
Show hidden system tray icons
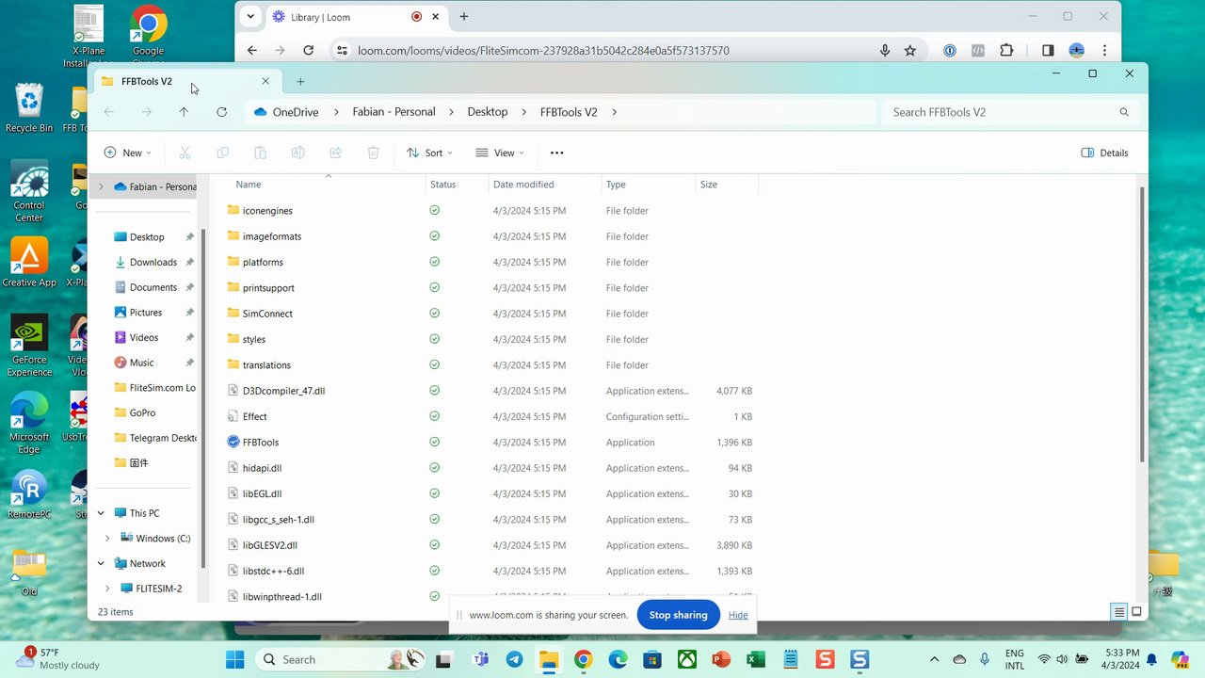point(934,659)
